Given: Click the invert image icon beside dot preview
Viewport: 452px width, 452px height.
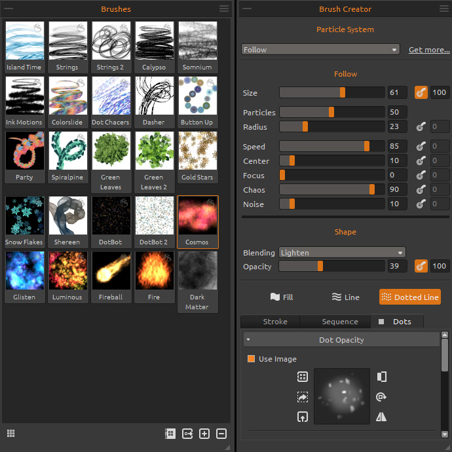Looking at the screenshot, I should point(383,377).
